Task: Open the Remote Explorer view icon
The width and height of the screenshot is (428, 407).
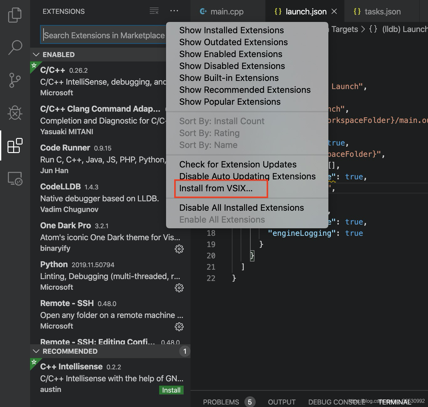Action: [15, 178]
